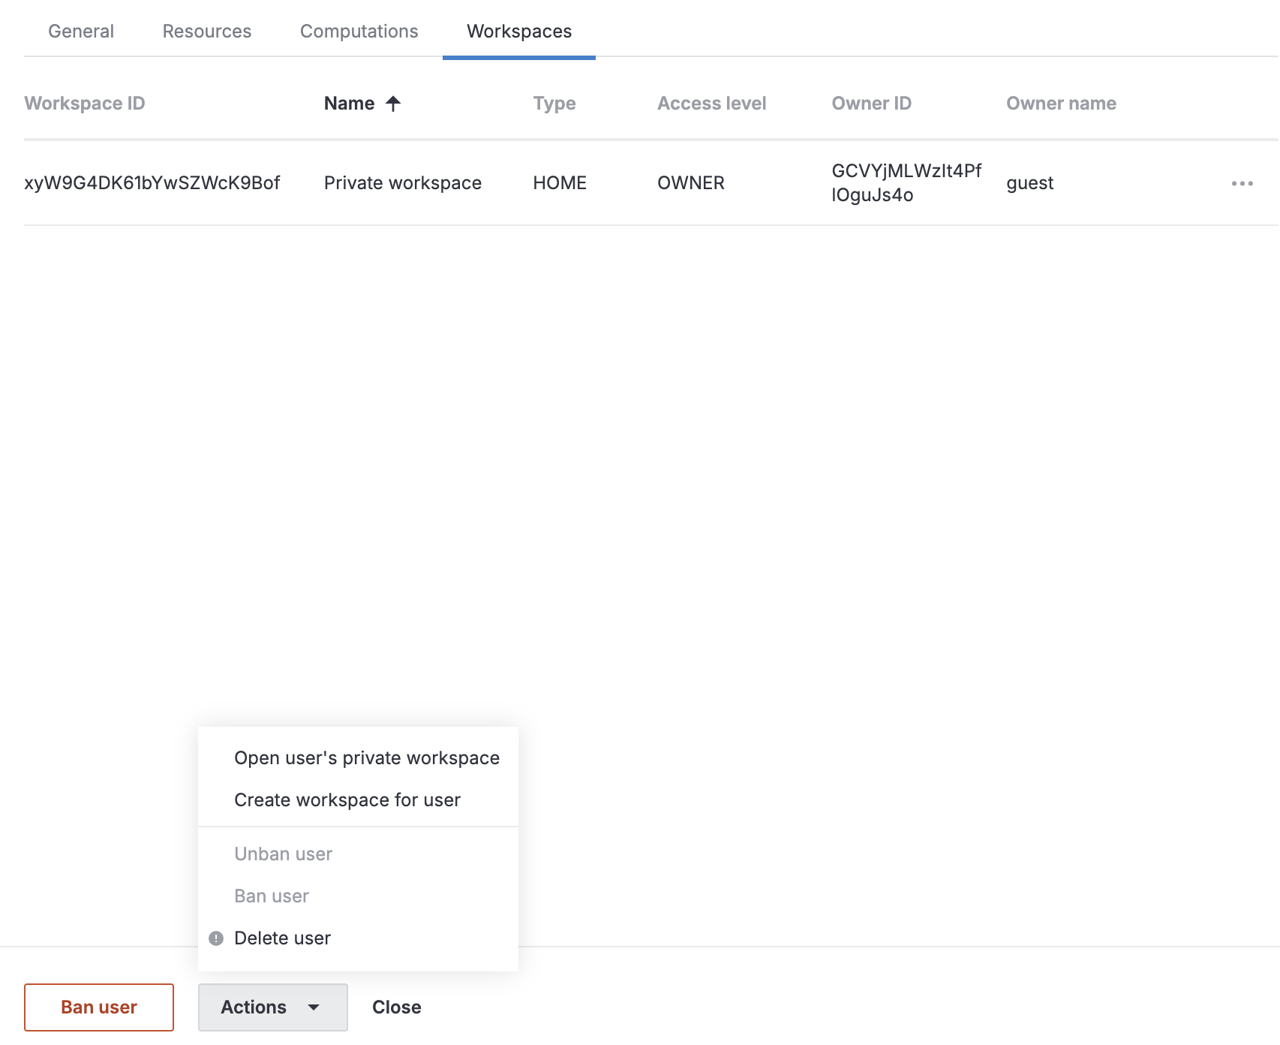1280x1045 pixels.
Task: Sort the table by Type column
Action: pyautogui.click(x=554, y=103)
